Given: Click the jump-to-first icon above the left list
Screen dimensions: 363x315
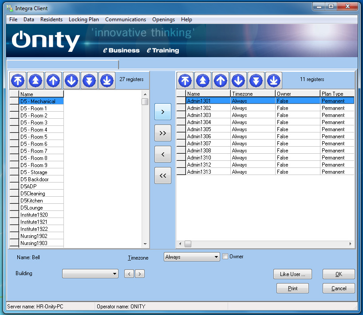Looking at the screenshot, I should tap(18, 80).
